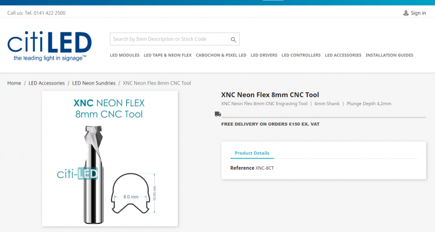The image size is (435, 232).
Task: Select LED ACCESSORIES in the navigation bar
Action: (x=343, y=55)
